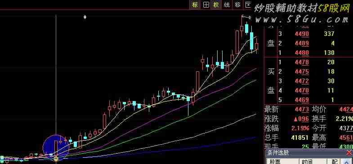Select sell level 1 price 4480
This screenshot has height=164, width=353.
point(301,53)
